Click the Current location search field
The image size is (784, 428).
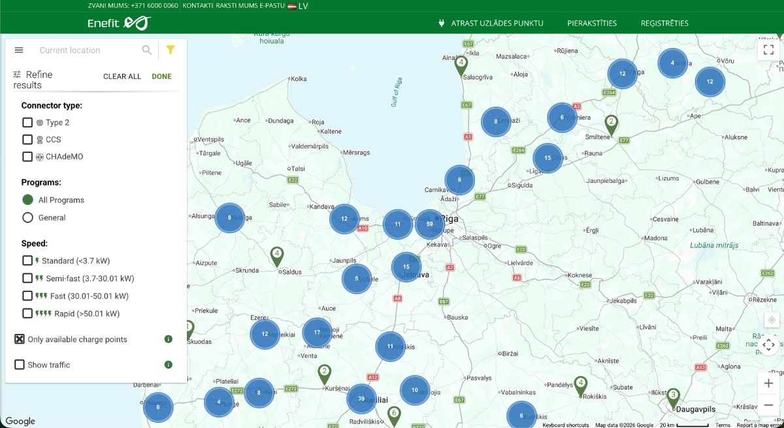pyautogui.click(x=88, y=50)
